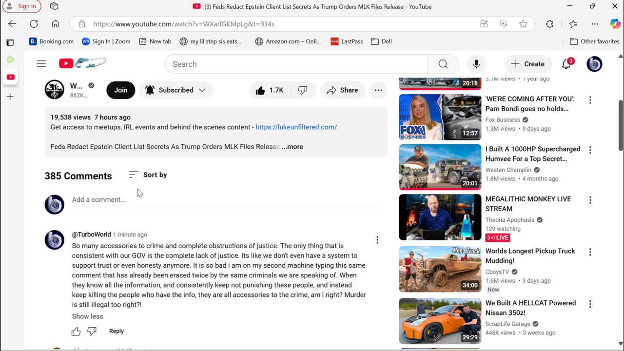This screenshot has width=624, height=351.
Task: Click the browser address bar URL
Action: coord(184,24)
